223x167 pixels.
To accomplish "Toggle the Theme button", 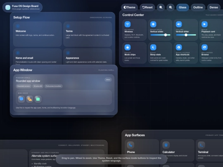I will click(129, 7).
